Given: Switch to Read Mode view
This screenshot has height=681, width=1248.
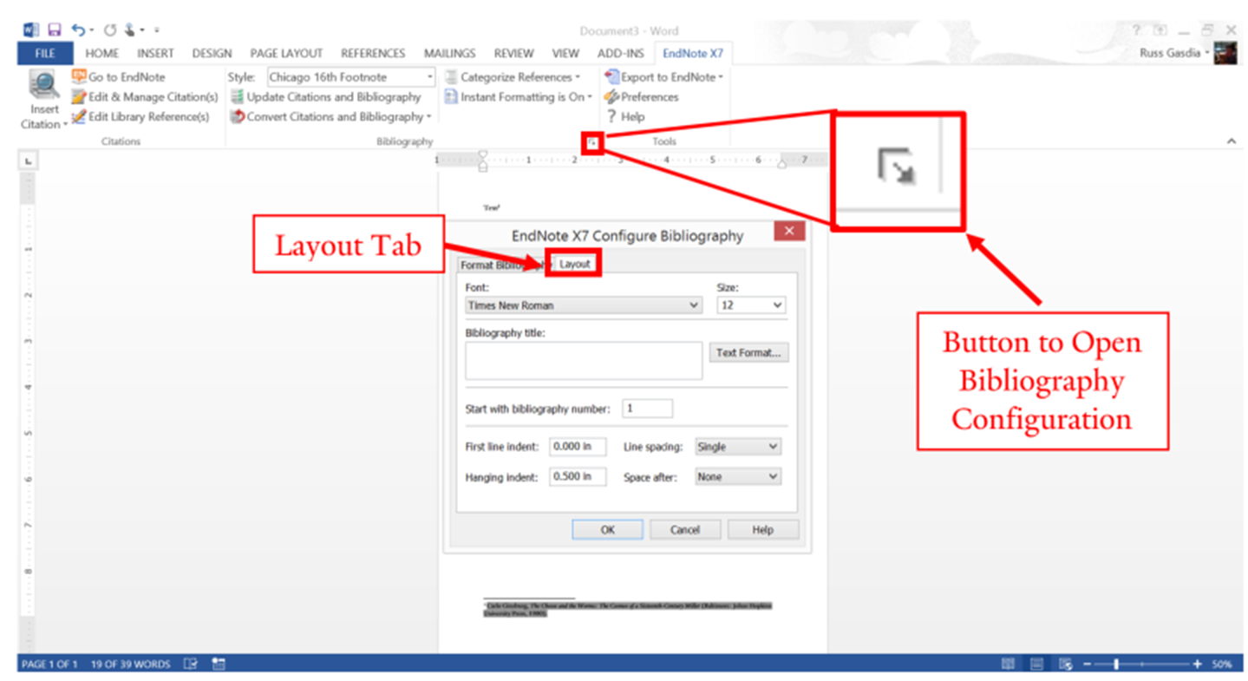Looking at the screenshot, I should click(1008, 665).
